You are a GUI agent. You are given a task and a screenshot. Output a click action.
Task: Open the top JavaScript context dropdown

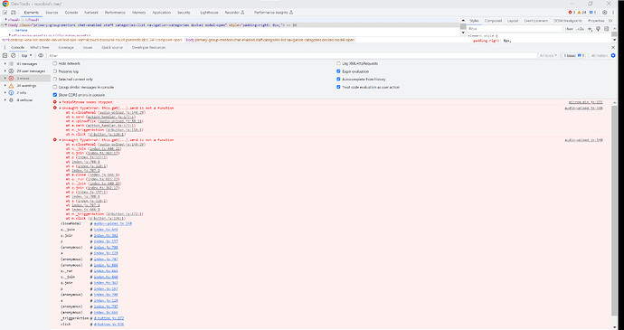coord(26,56)
